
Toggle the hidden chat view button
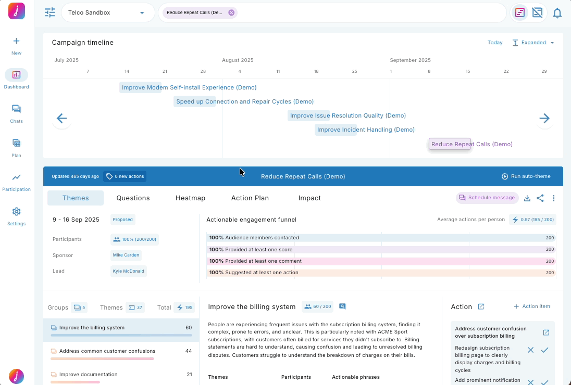pos(537,13)
